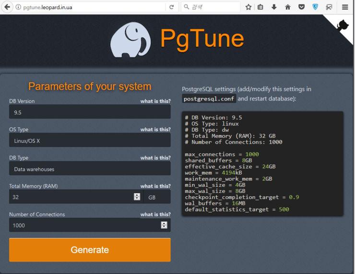Screen dimensions: 355x274
Task: Click the 'work_mem = 4194kB' line
Action: tap(213, 173)
